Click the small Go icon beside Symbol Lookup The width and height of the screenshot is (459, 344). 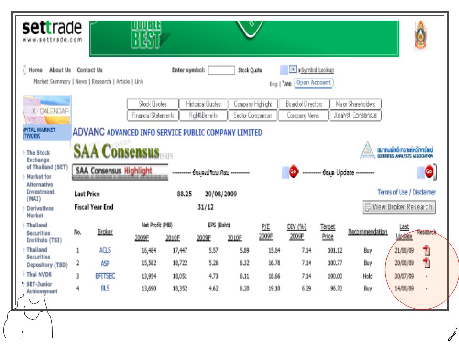pyautogui.click(x=293, y=69)
